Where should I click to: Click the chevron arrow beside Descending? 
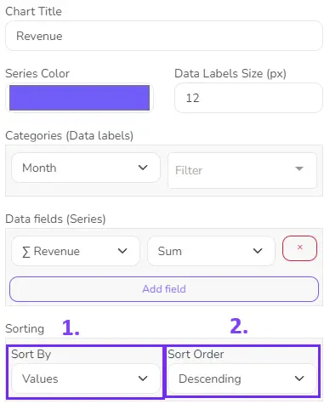point(299,378)
